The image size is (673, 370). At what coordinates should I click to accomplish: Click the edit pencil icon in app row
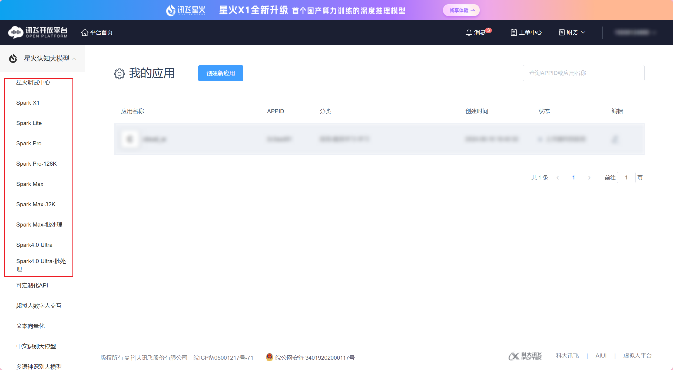coord(615,139)
